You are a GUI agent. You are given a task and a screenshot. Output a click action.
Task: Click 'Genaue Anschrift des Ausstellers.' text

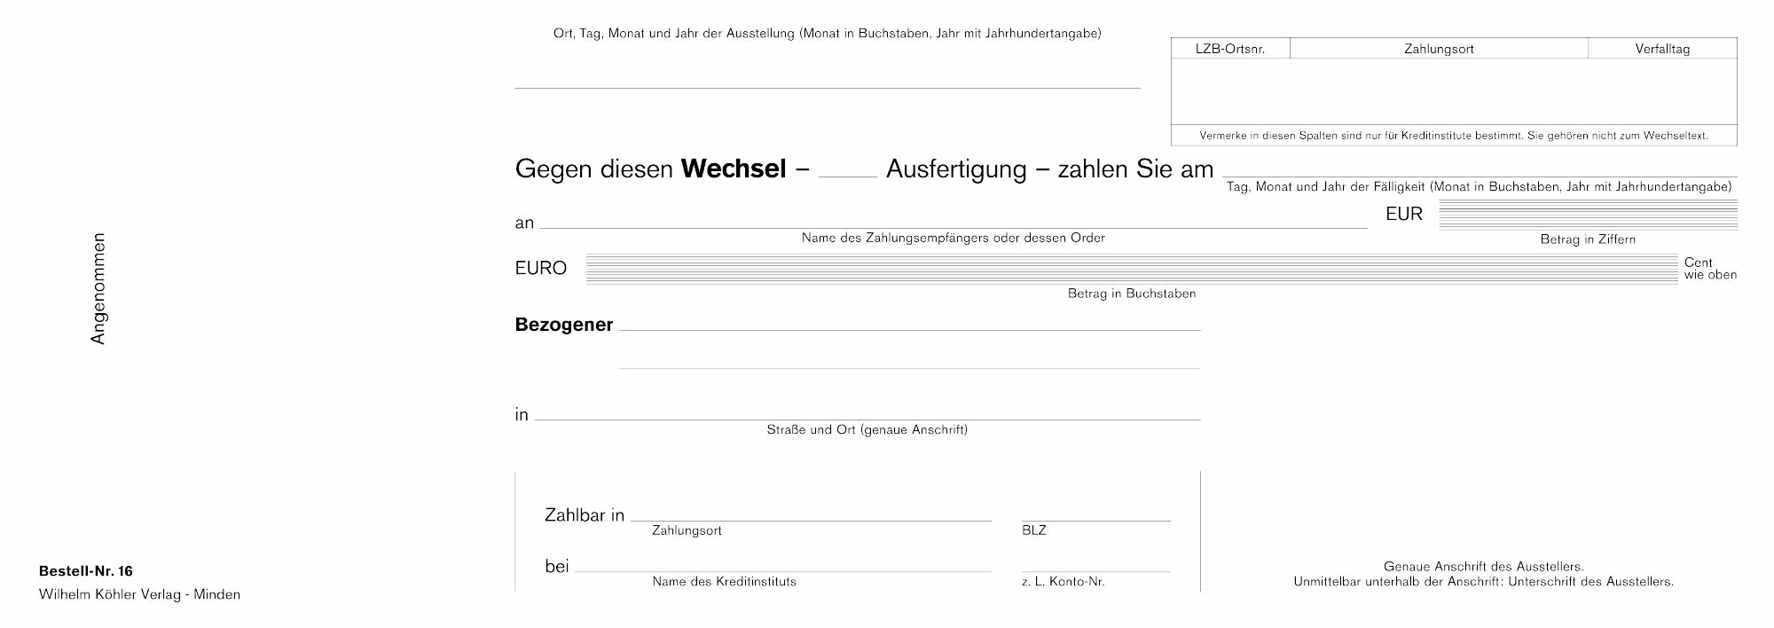pyautogui.click(x=1484, y=566)
